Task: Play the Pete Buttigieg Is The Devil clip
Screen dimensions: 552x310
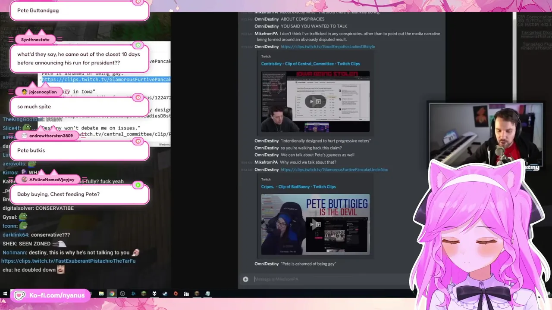Action: [x=312, y=224]
